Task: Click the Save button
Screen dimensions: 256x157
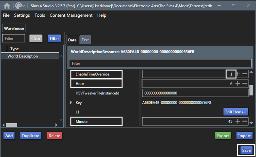Action: [246, 150]
